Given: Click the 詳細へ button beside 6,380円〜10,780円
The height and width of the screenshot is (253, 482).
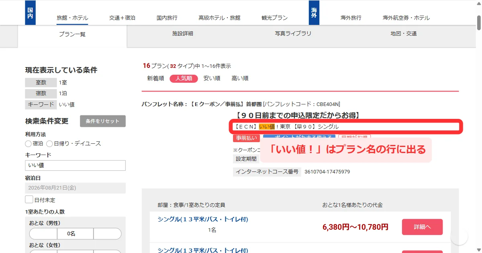Looking at the screenshot, I should click(x=422, y=227).
